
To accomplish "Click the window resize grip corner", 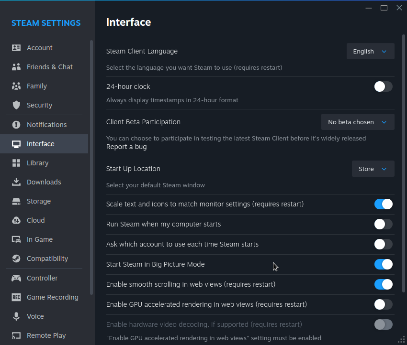I will coord(402,340).
